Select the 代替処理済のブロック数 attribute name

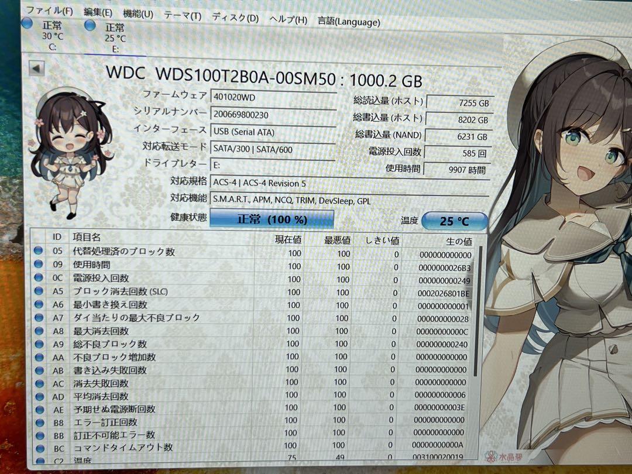pyautogui.click(x=123, y=252)
